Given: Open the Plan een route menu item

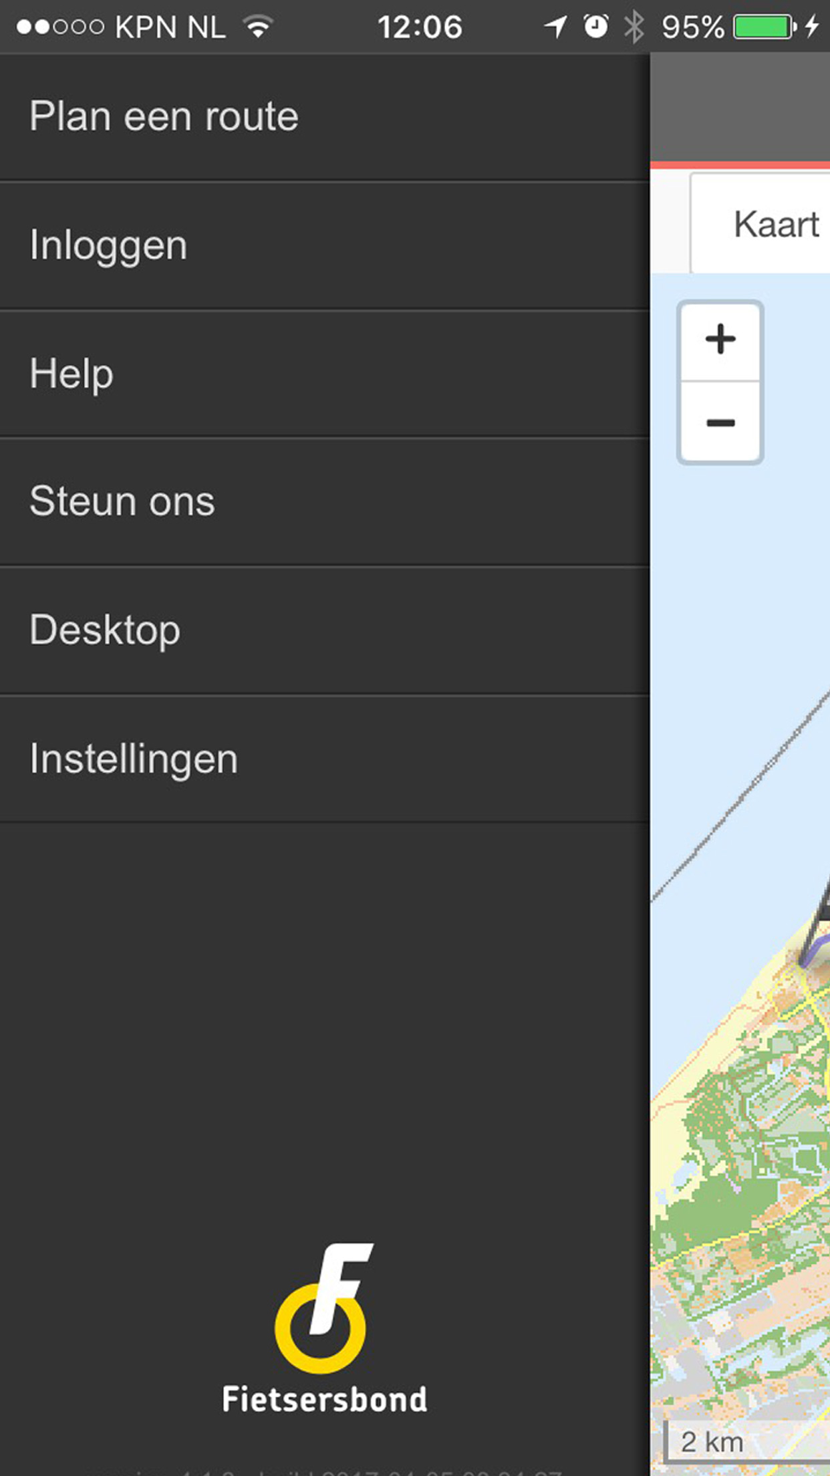Looking at the screenshot, I should tap(164, 117).
